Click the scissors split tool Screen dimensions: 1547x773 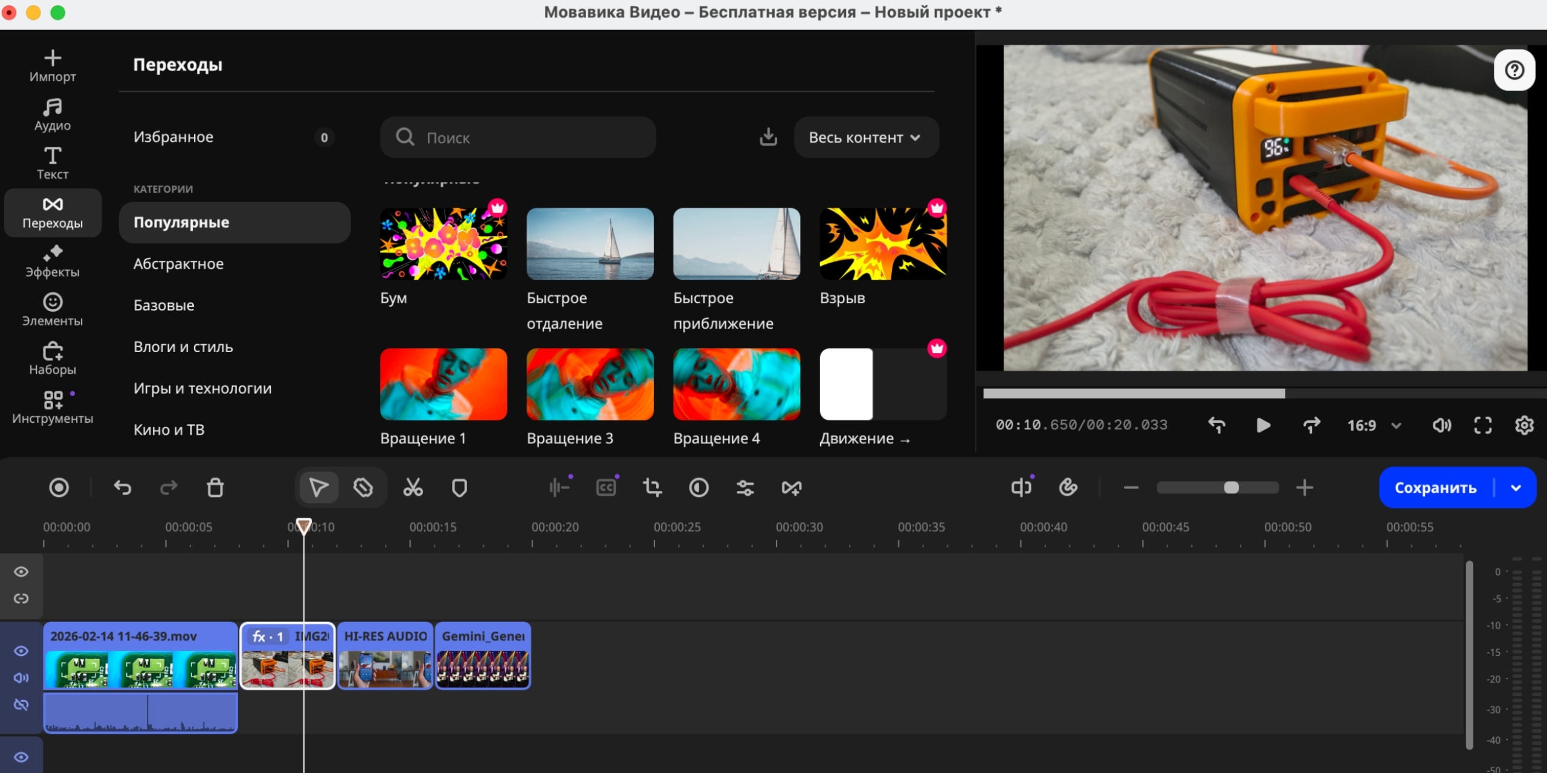tap(413, 487)
